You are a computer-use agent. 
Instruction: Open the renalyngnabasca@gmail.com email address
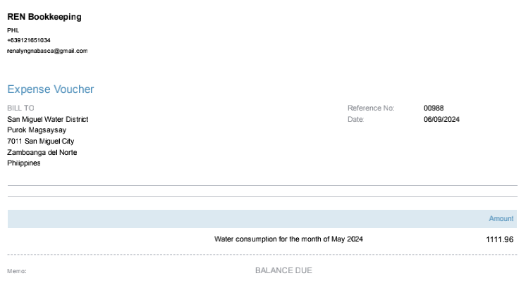pyautogui.click(x=47, y=51)
